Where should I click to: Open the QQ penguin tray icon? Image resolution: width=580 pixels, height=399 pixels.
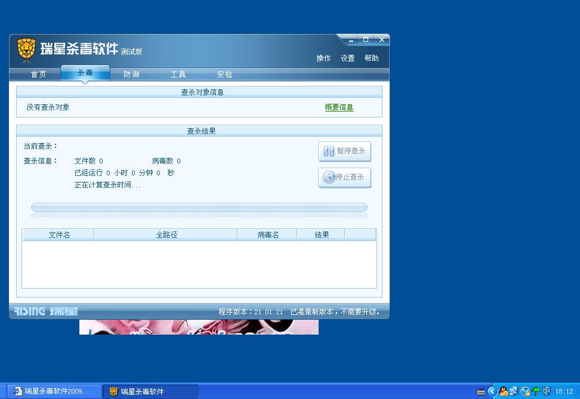(504, 391)
